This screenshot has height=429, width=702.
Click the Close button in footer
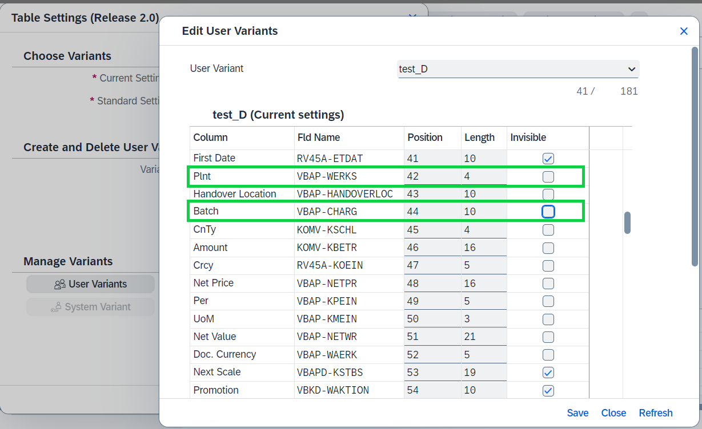click(613, 413)
